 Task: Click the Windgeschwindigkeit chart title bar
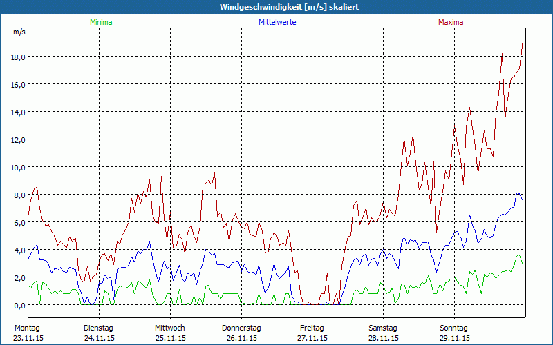(x=276, y=7)
